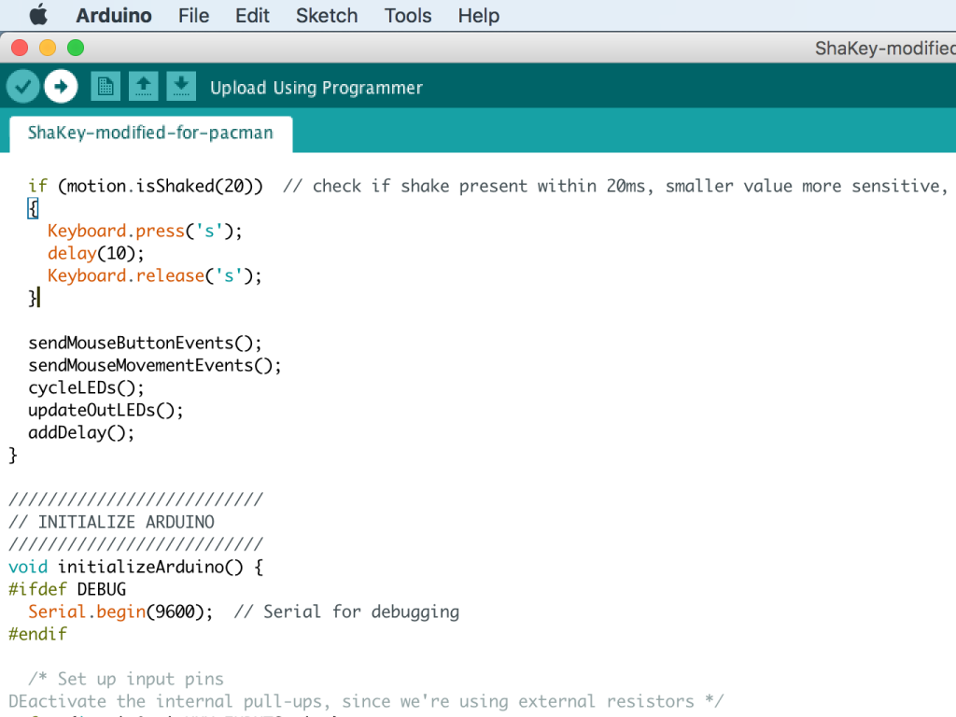Open a sketch with the up-arrow icon
The image size is (956, 717).
[143, 87]
